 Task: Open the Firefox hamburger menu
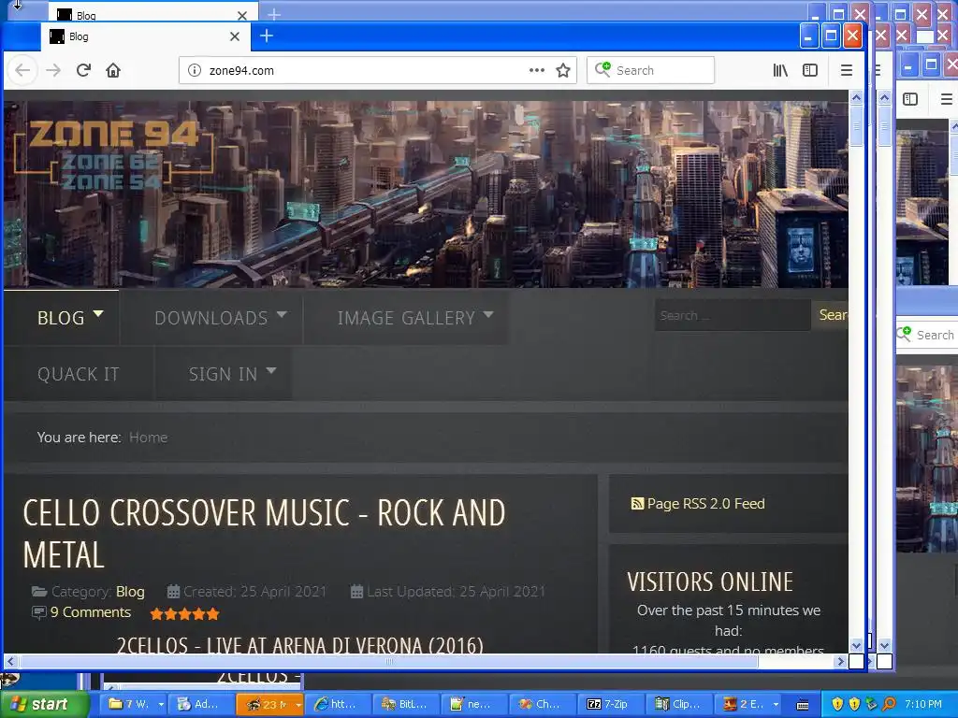point(846,70)
